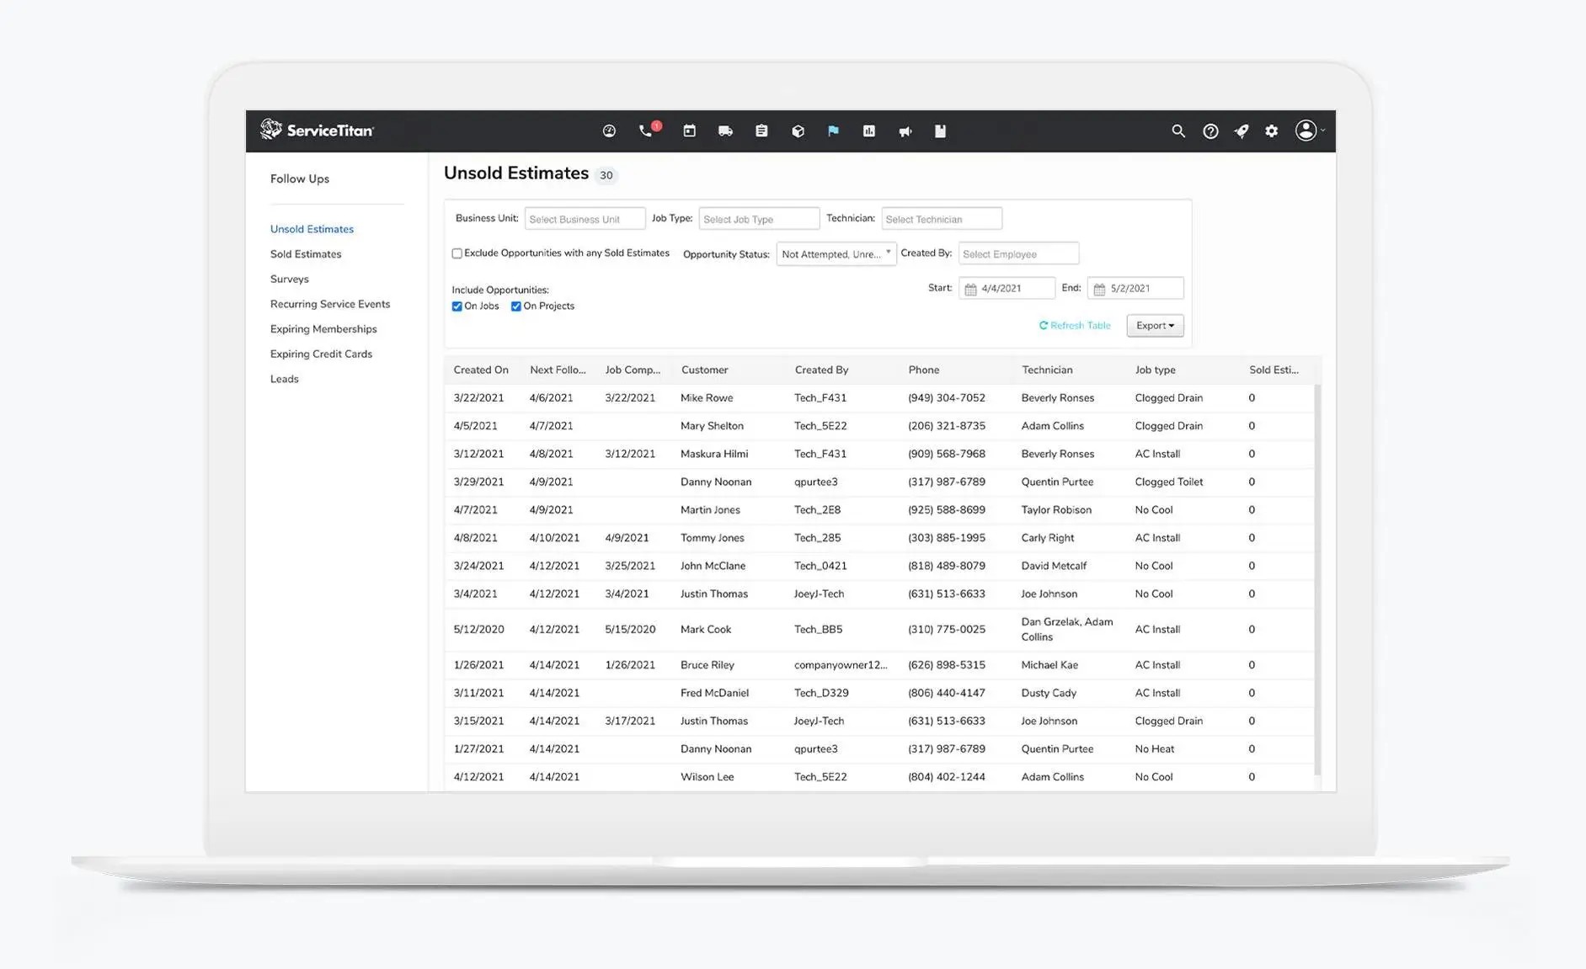The height and width of the screenshot is (969, 1586).
Task: Expand the Opportunity Status dropdown
Action: (x=836, y=254)
